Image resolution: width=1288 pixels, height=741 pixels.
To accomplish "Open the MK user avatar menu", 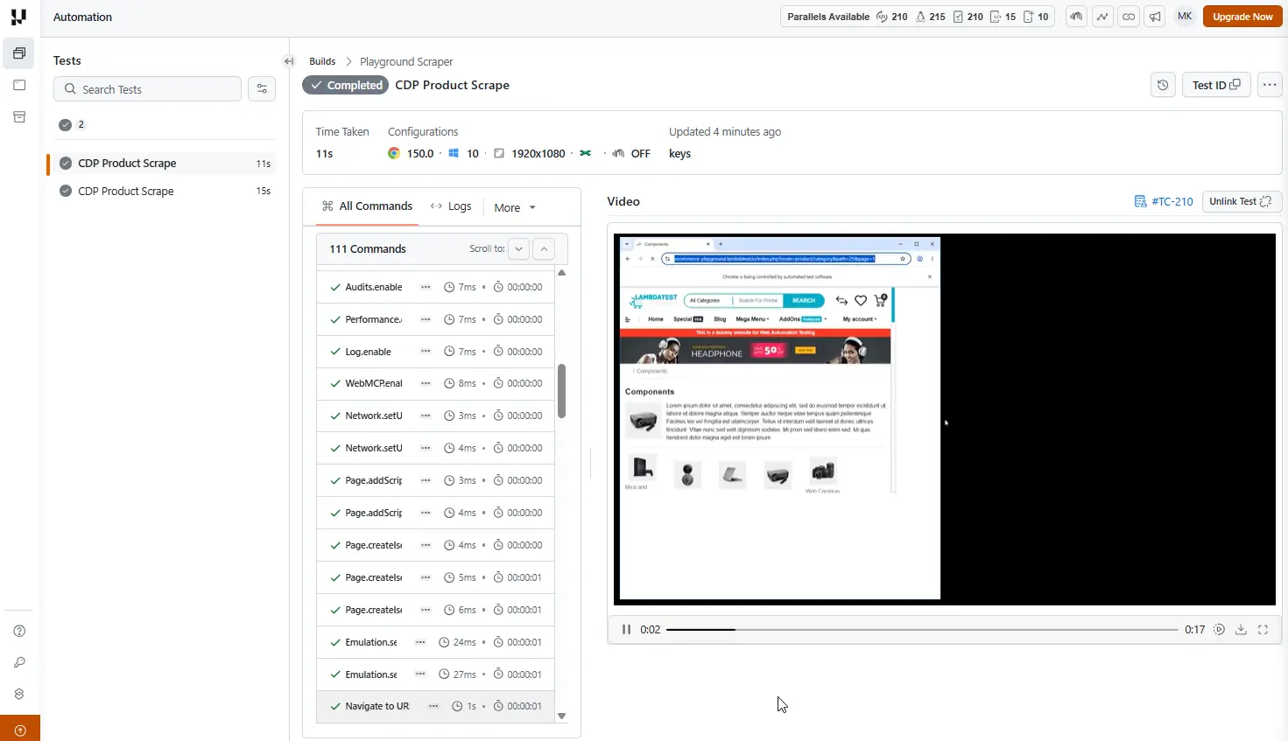I will pos(1185,17).
